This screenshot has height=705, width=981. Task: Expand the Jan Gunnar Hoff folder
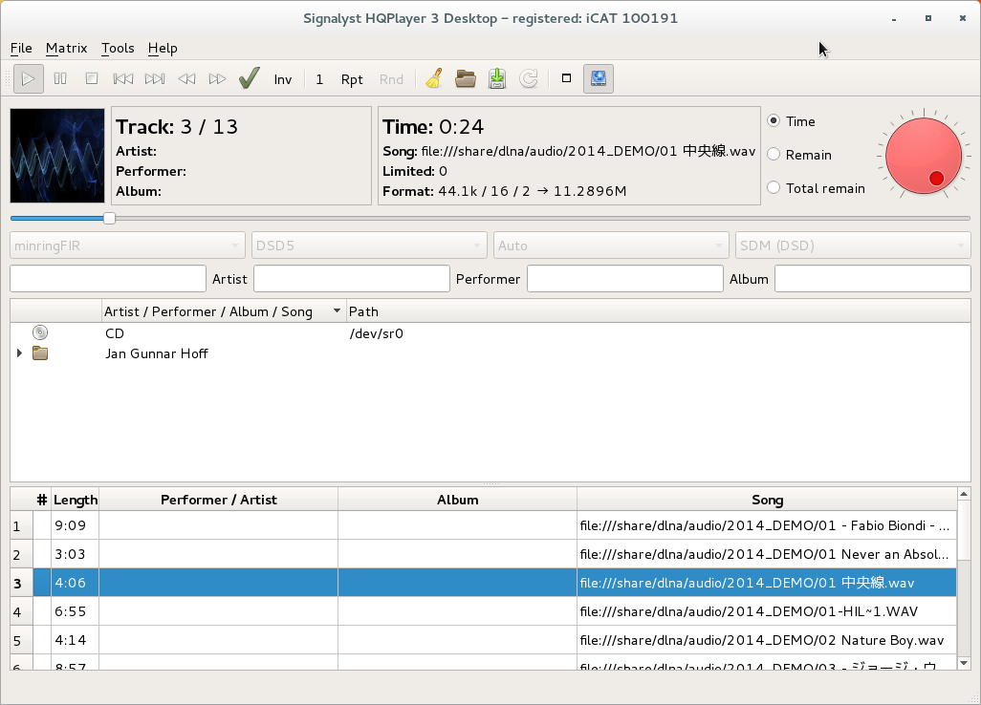point(19,353)
